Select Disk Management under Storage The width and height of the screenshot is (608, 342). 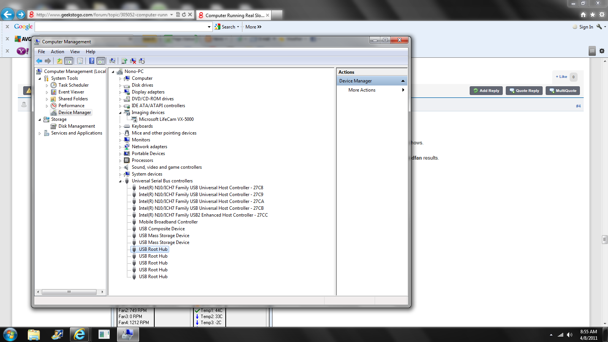click(x=77, y=126)
